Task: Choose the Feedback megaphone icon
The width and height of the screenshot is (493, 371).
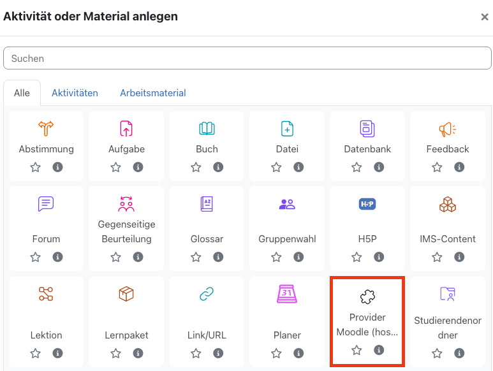Action: click(448, 129)
